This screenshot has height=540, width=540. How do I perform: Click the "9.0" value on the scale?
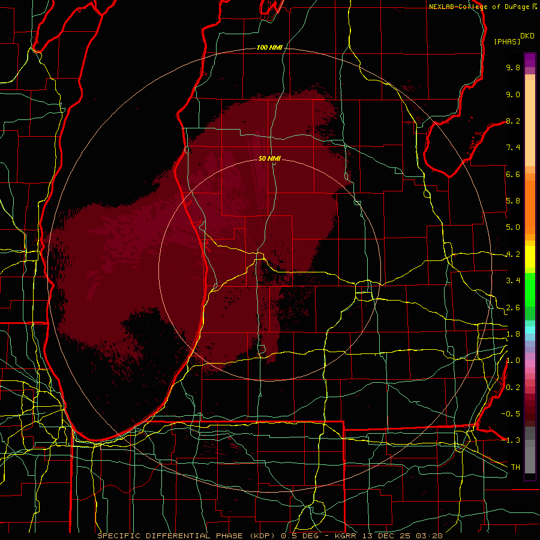click(x=513, y=94)
